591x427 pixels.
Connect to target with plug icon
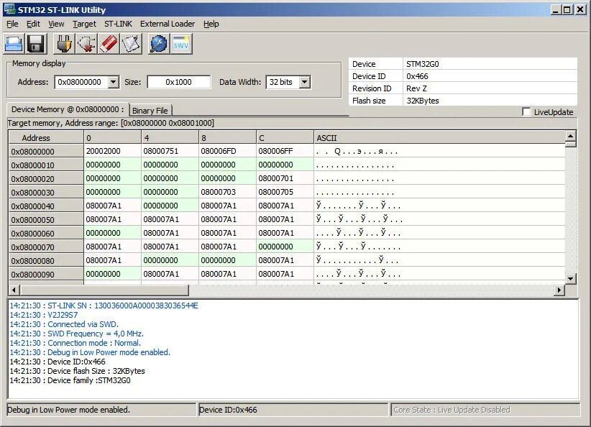(65, 44)
